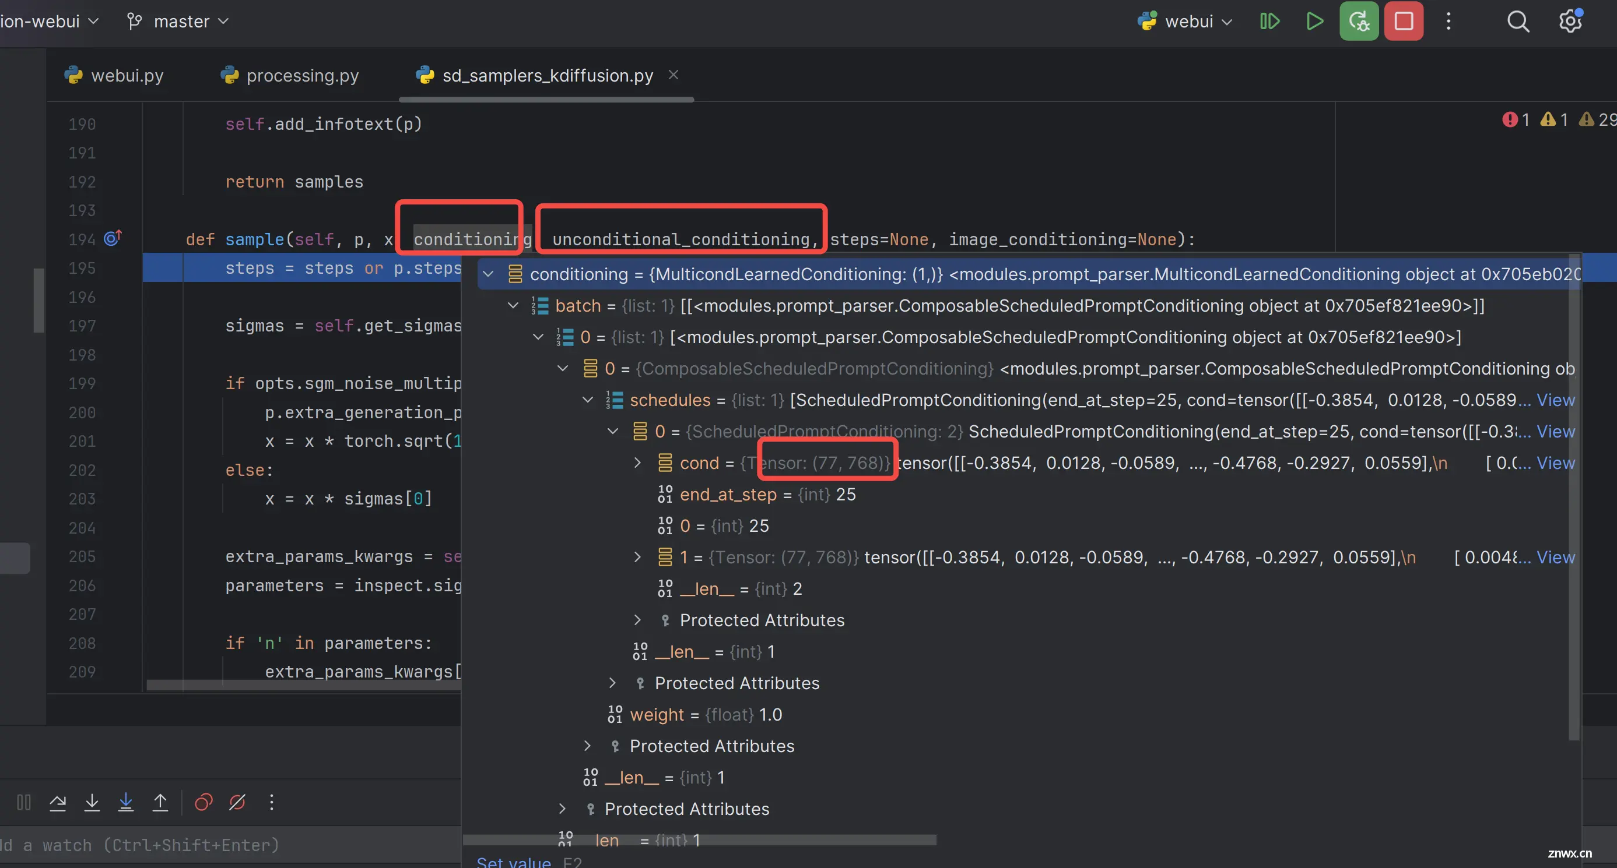This screenshot has width=1617, height=868.
Task: Click the View link on schedules row
Action: (1556, 400)
